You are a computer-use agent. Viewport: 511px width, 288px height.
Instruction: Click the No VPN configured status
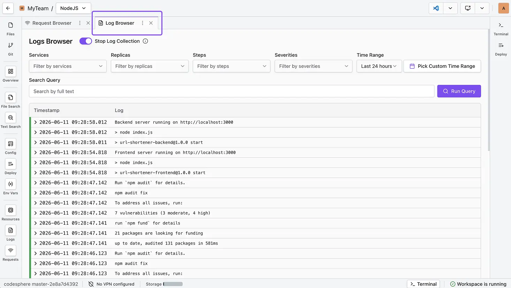(x=111, y=284)
